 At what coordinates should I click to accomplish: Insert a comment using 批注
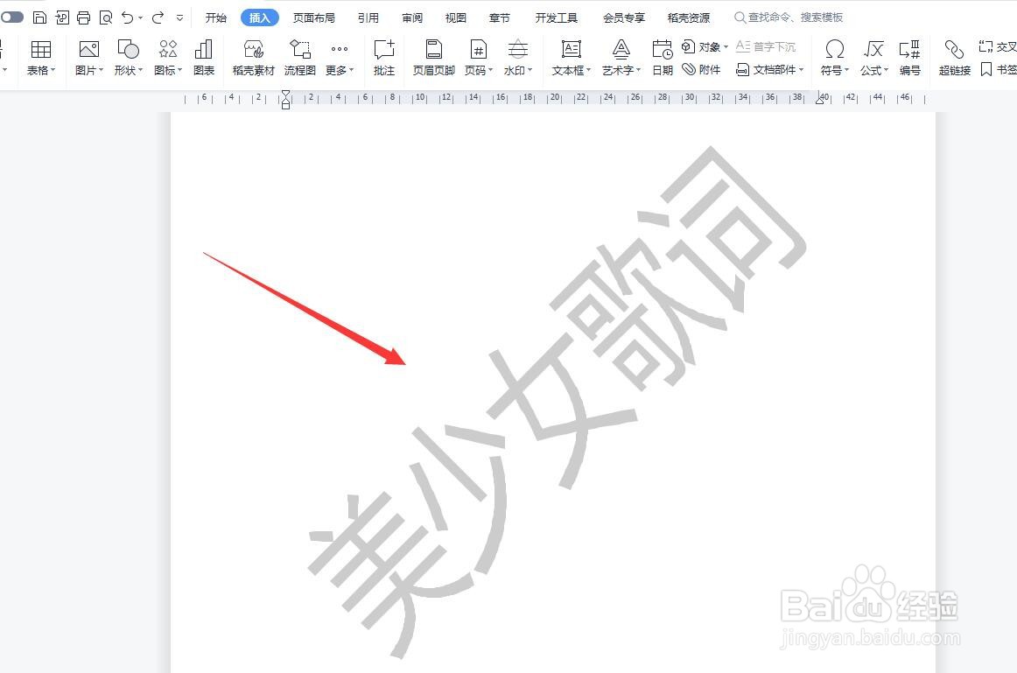coord(383,57)
